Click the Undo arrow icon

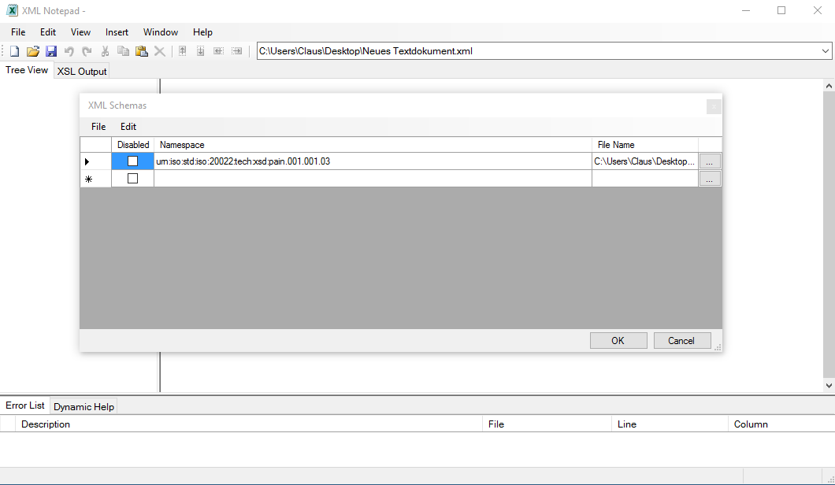pos(69,51)
